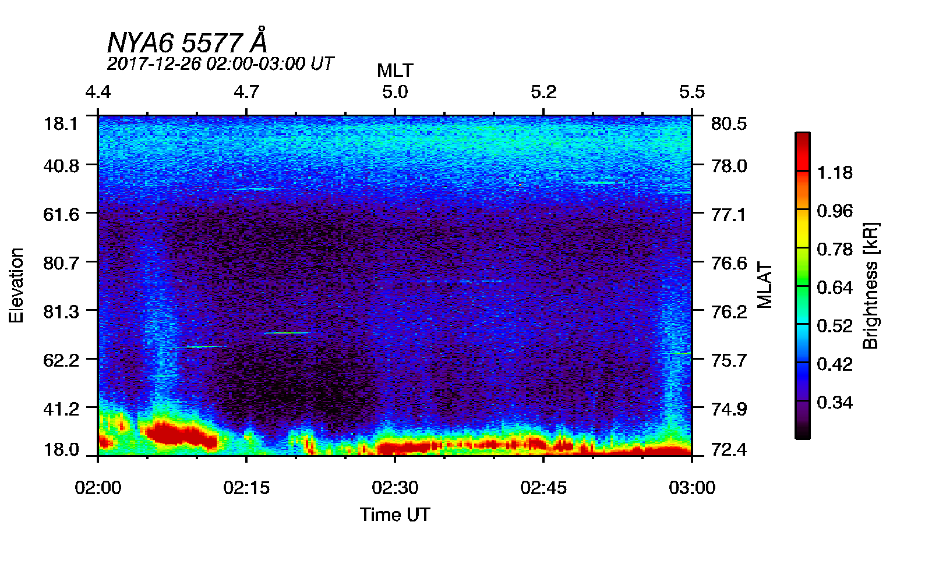
Task: Click MLAT tick value 75.7
Action: (x=729, y=360)
